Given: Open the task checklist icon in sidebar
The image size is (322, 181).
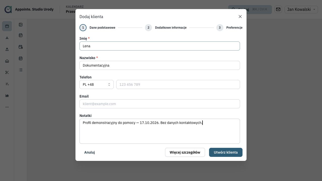Looking at the screenshot, I should tap(7, 84).
